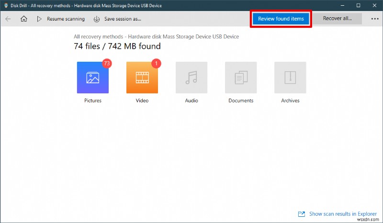This screenshot has height=223, width=383.
Task: Click the Resume scanning label
Action: coord(66,19)
